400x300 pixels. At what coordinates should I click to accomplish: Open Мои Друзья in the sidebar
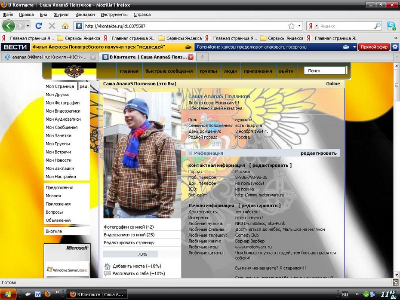[58, 95]
